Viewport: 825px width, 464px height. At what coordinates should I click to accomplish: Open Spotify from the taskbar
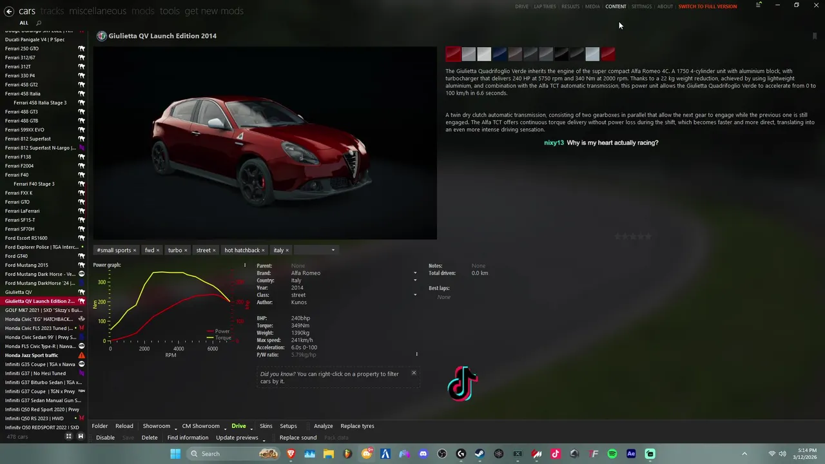coord(612,454)
